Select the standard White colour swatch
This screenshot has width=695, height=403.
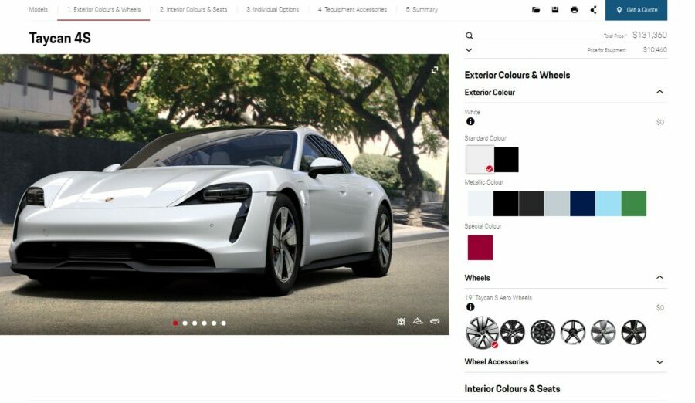coord(480,160)
